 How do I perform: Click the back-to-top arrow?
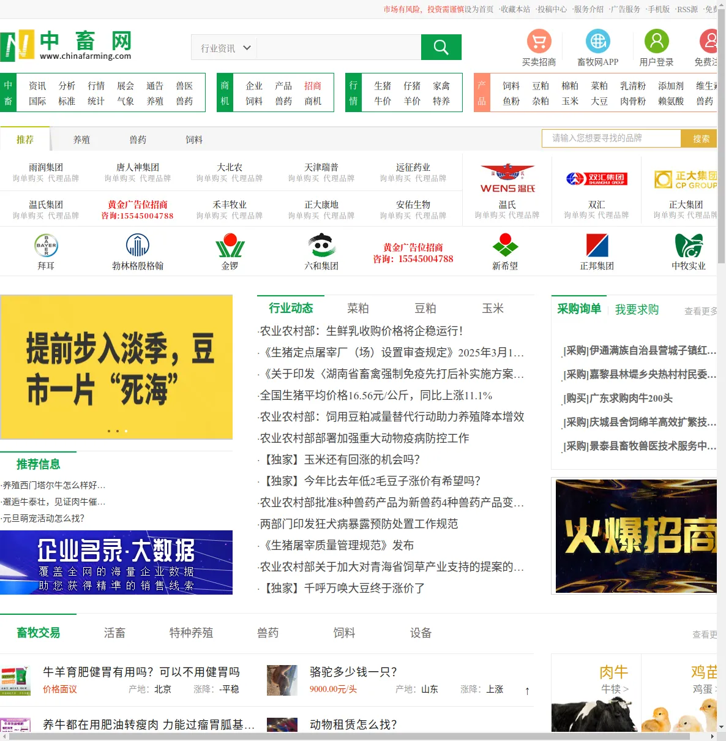click(527, 691)
